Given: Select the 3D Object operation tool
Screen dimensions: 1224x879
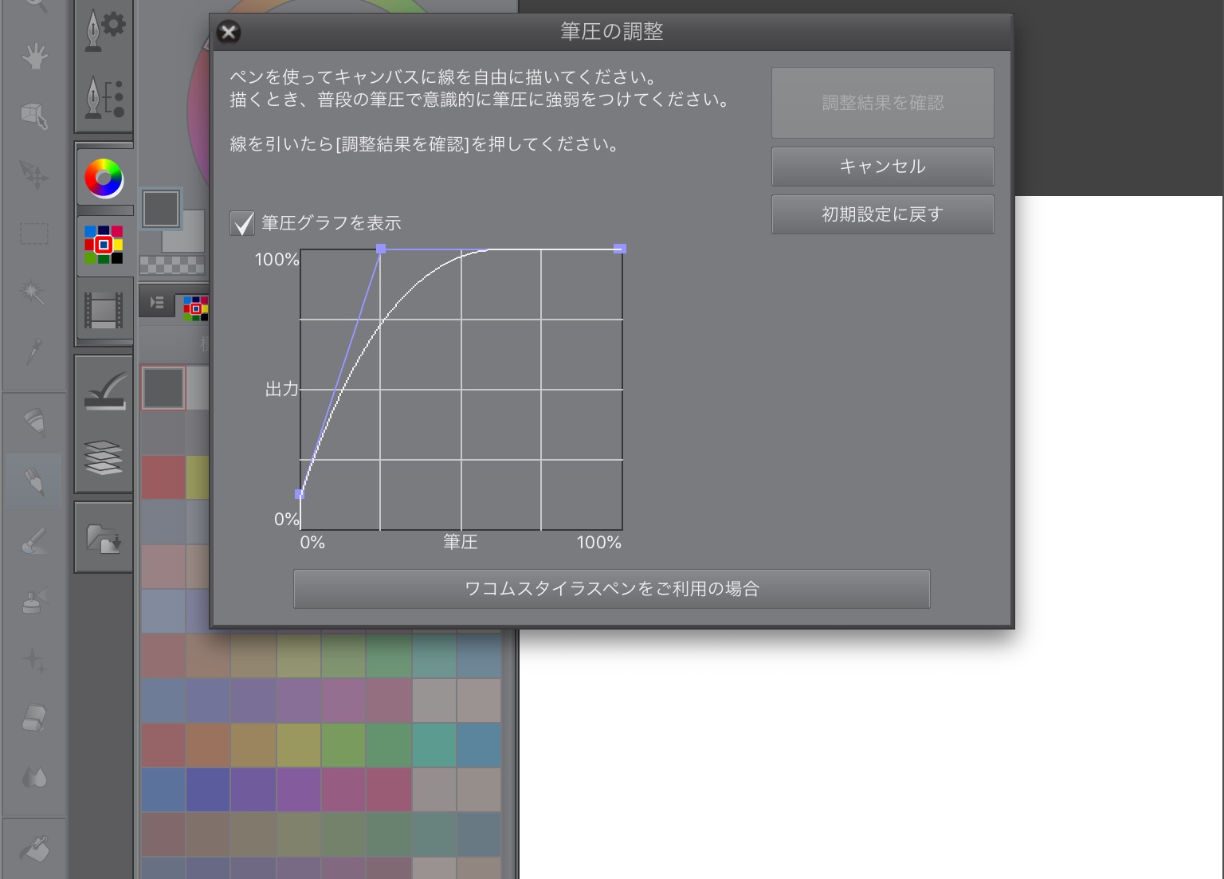Looking at the screenshot, I should click(34, 115).
